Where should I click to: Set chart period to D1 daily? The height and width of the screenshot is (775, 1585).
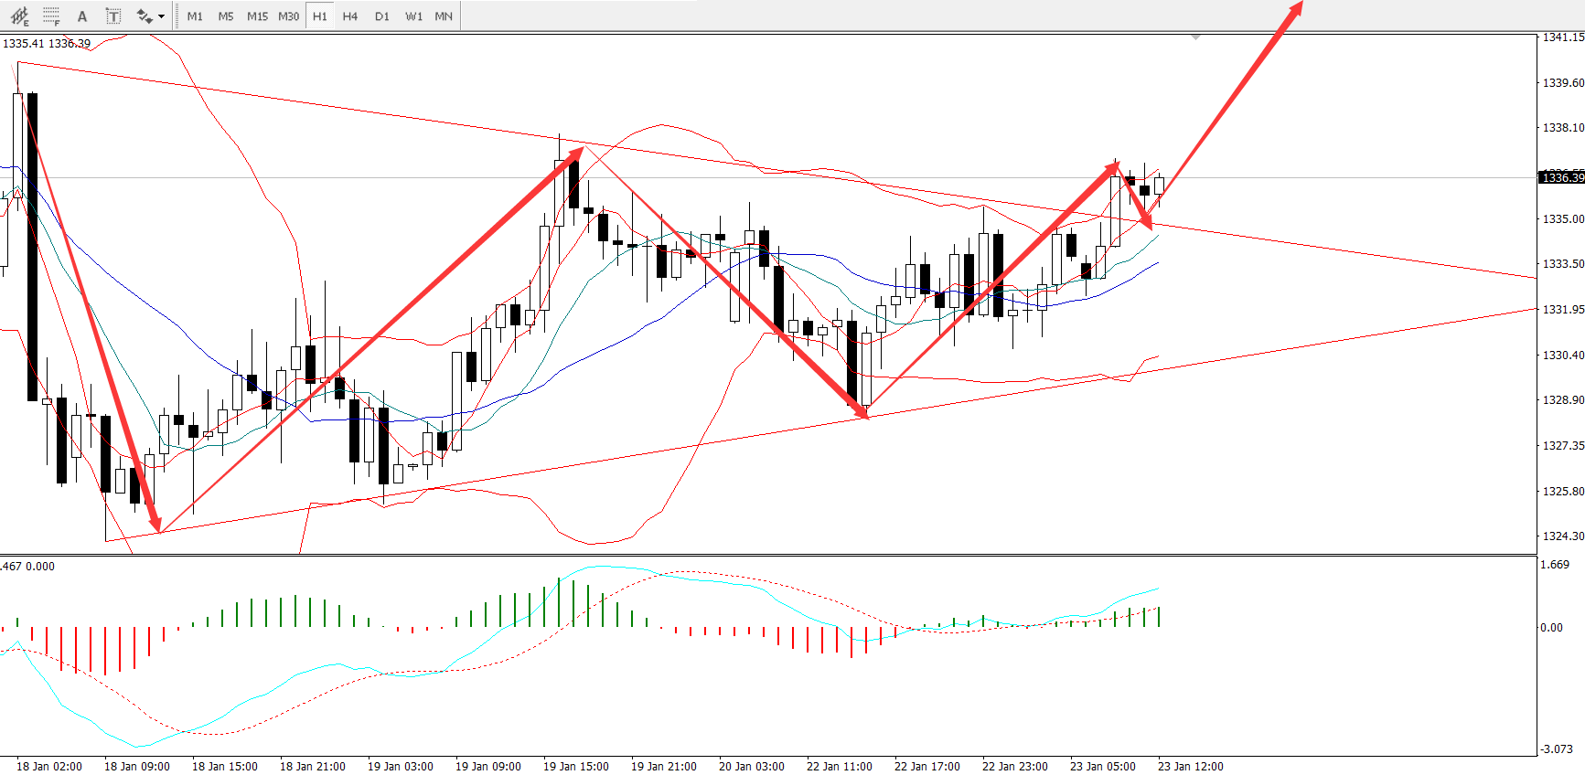point(382,16)
